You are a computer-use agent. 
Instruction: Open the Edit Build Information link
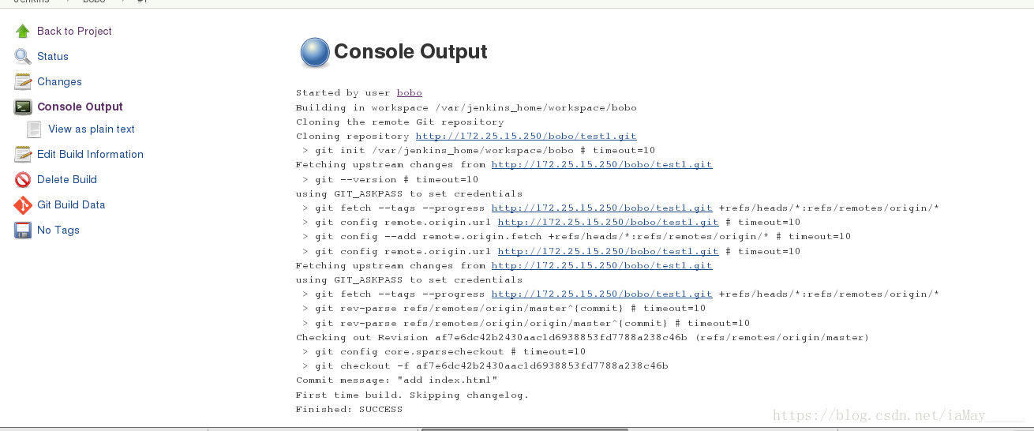[90, 154]
